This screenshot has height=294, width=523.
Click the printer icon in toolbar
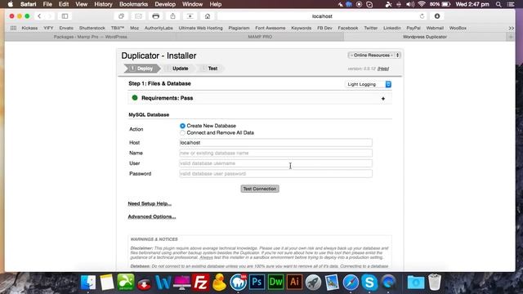tap(155, 16)
